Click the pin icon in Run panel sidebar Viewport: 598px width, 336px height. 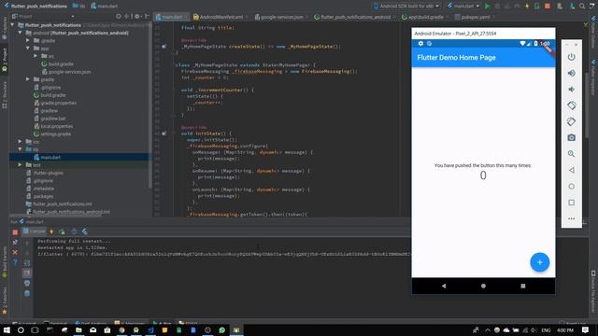coord(15,242)
